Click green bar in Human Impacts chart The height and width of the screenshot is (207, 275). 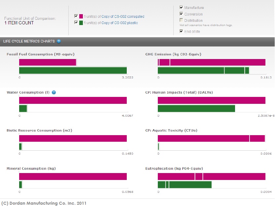[x=196, y=108]
